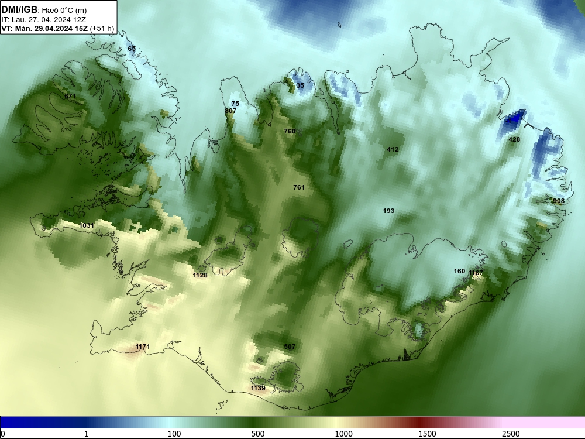Click the DMI/IGB title in the legend box
Image resolution: width=585 pixels, height=439 pixels.
click(x=19, y=10)
